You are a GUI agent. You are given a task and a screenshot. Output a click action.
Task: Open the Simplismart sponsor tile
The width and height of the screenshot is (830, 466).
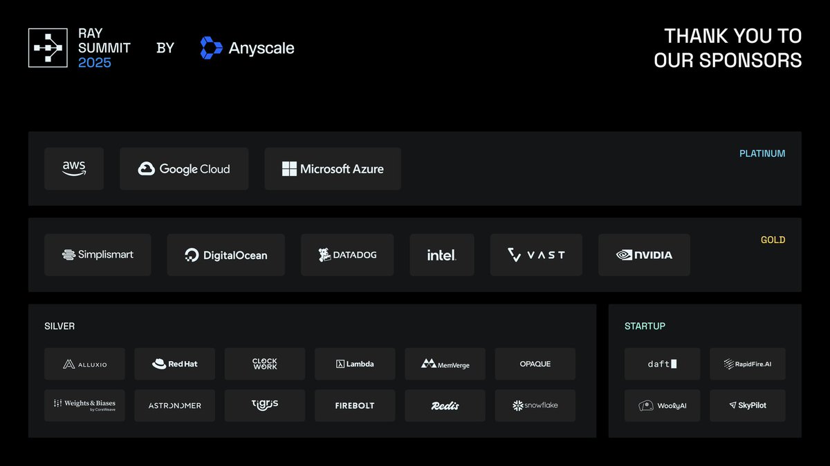[x=98, y=255]
